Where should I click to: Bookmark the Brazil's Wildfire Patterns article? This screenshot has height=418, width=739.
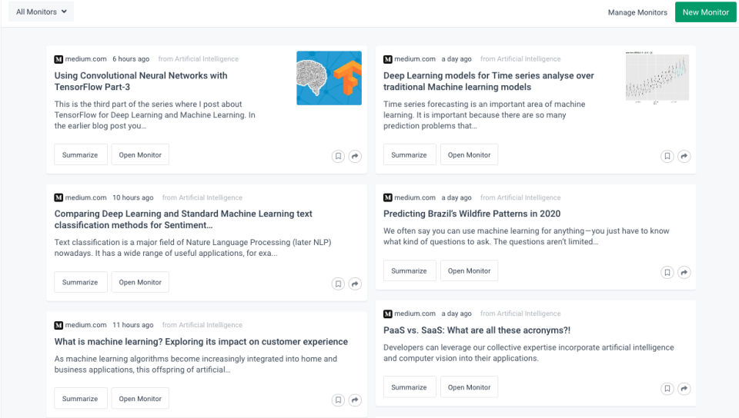pyautogui.click(x=667, y=272)
